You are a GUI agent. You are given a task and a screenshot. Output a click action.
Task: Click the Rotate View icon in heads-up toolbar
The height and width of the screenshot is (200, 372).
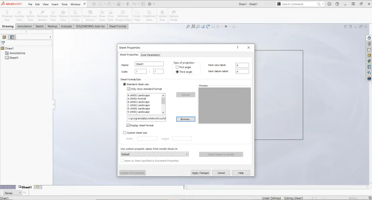point(208,27)
